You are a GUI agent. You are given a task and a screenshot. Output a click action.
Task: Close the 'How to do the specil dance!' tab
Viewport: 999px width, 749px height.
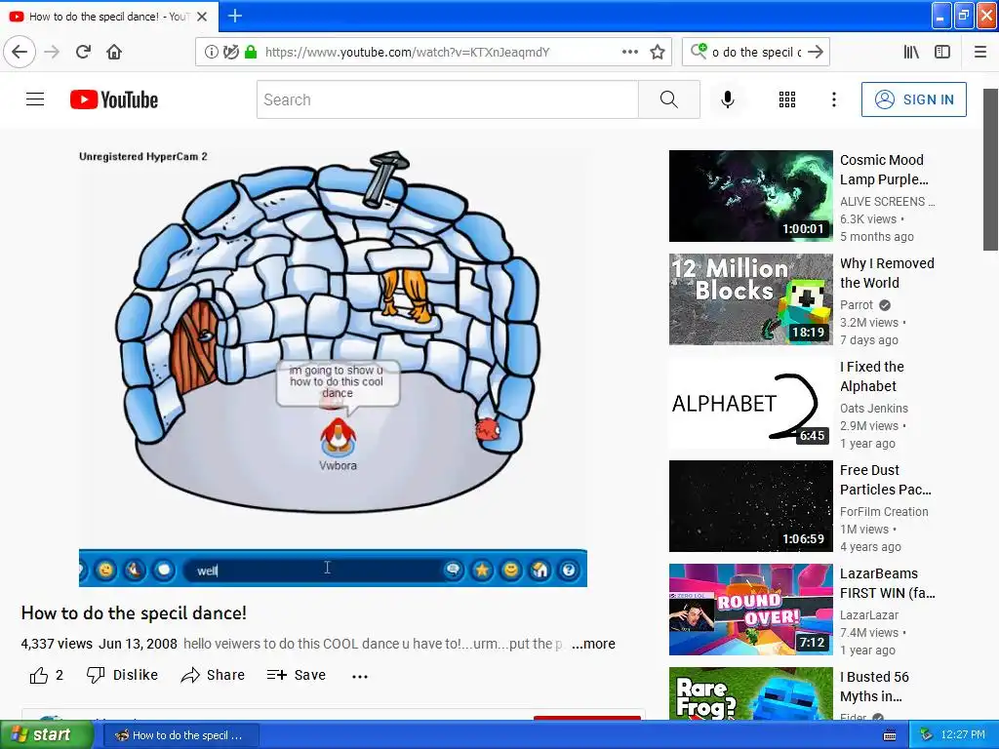coord(202,17)
